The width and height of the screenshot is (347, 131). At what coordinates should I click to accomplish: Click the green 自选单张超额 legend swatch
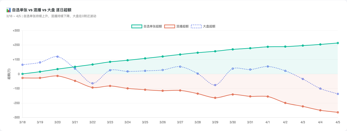tap(137, 26)
